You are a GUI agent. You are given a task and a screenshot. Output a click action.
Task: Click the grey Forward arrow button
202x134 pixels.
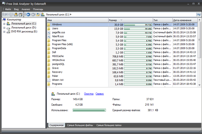pyautogui.click(x=33, y=15)
